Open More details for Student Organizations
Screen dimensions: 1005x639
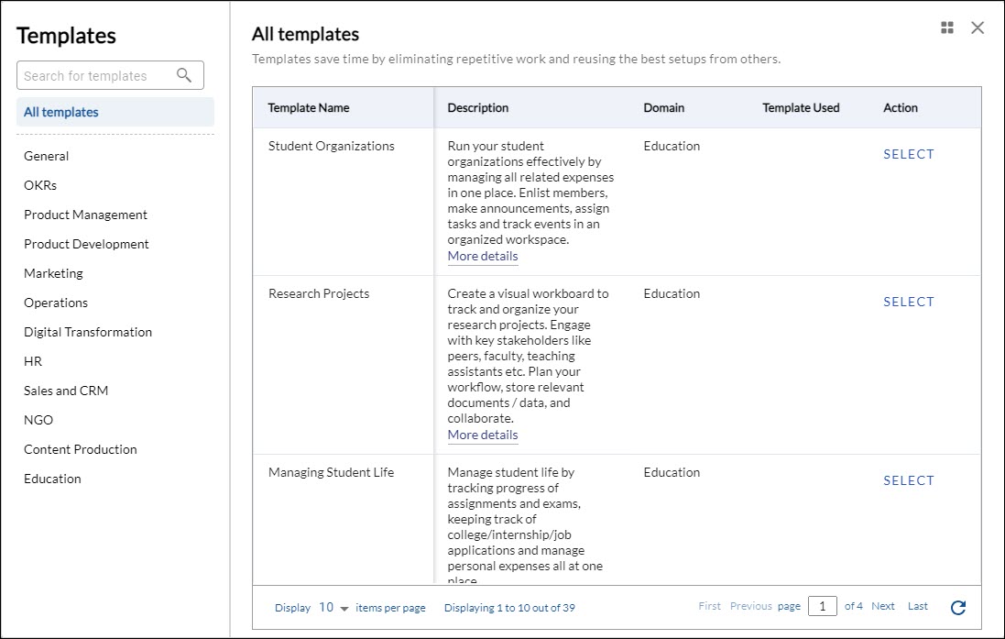[x=482, y=256]
